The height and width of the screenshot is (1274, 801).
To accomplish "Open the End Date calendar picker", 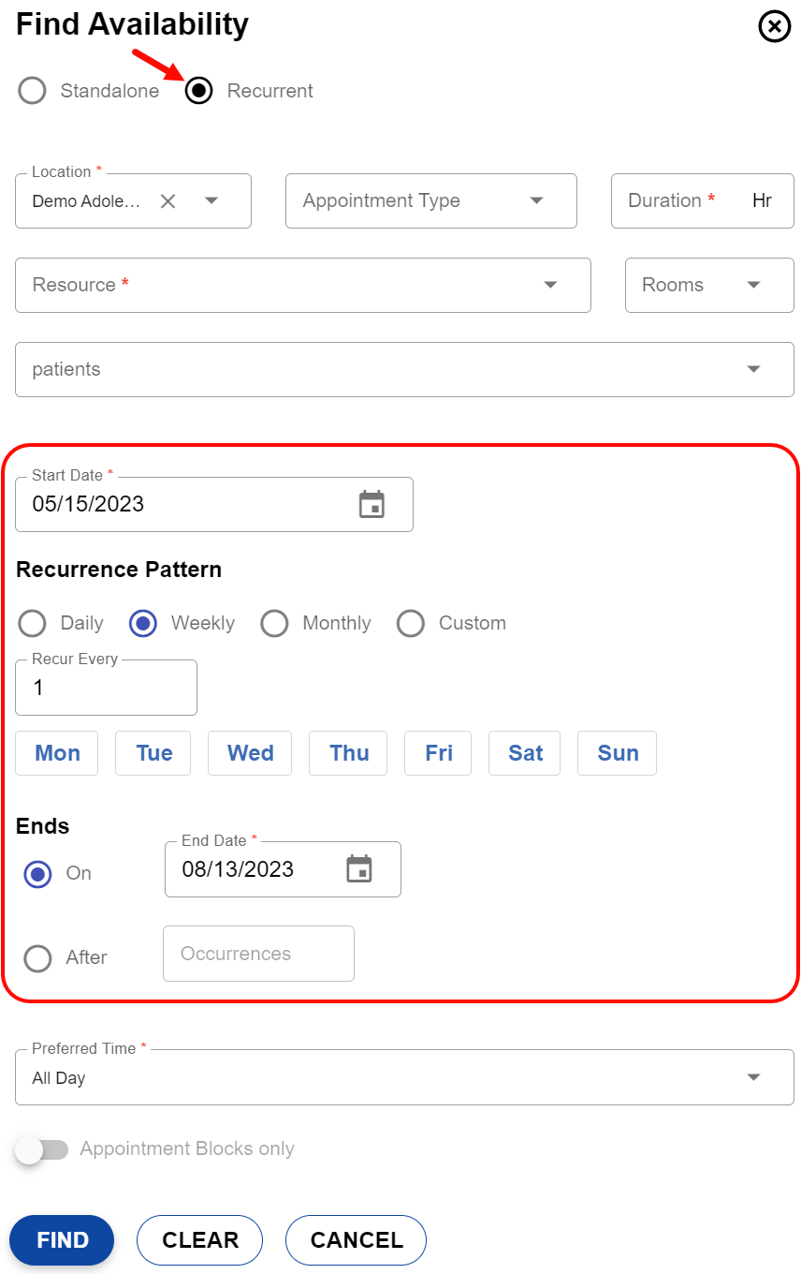I will pos(359,869).
